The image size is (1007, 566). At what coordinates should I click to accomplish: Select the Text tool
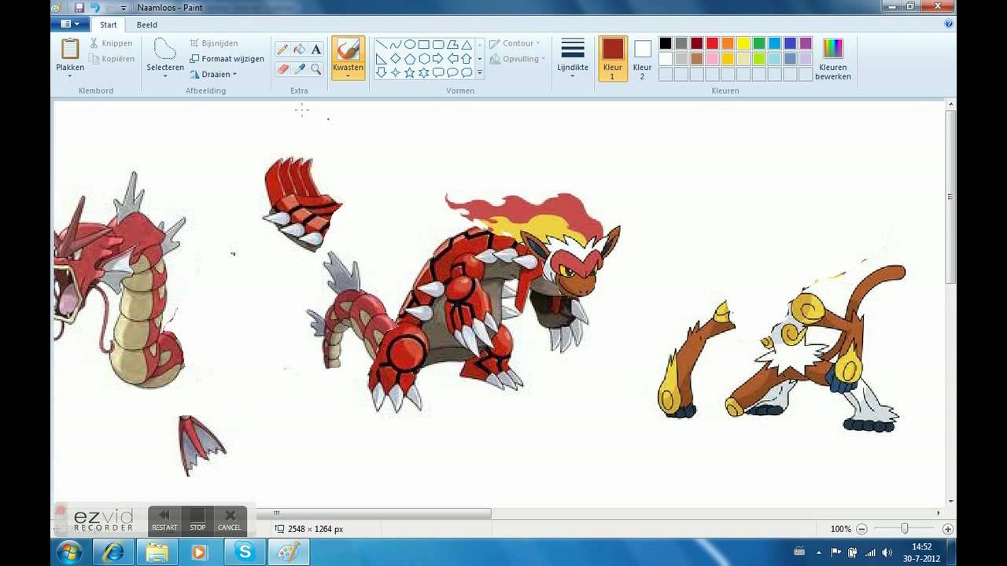pos(316,50)
